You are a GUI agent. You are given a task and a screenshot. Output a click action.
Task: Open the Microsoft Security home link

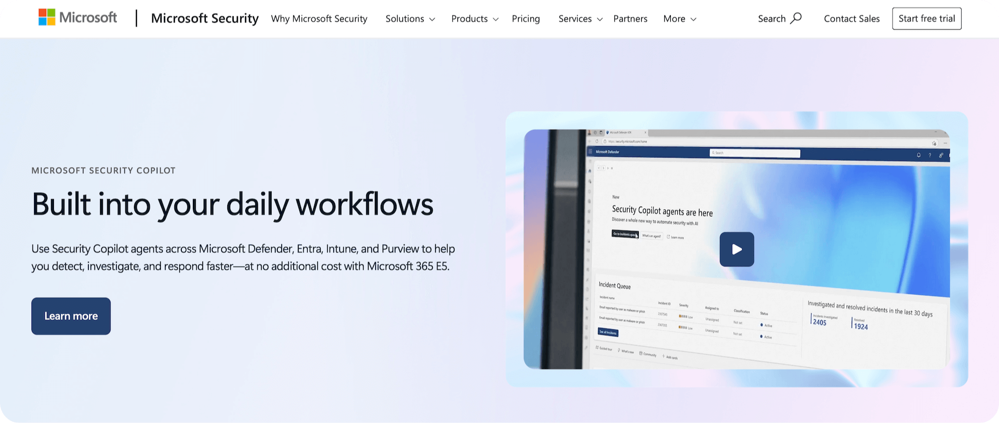[x=205, y=18]
